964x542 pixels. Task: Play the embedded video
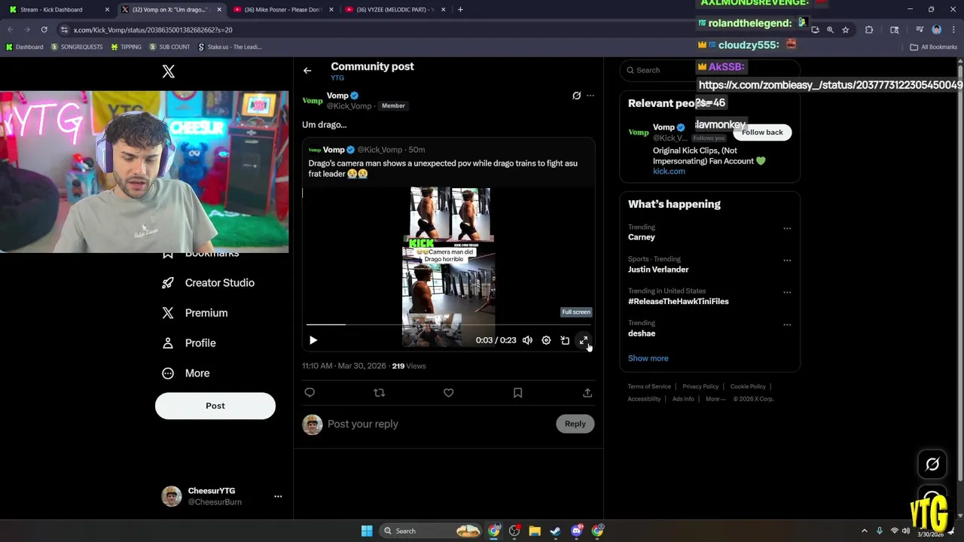(313, 340)
